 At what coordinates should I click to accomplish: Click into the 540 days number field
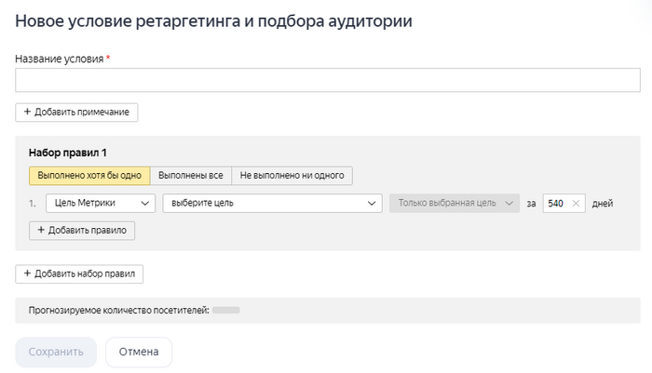[557, 204]
